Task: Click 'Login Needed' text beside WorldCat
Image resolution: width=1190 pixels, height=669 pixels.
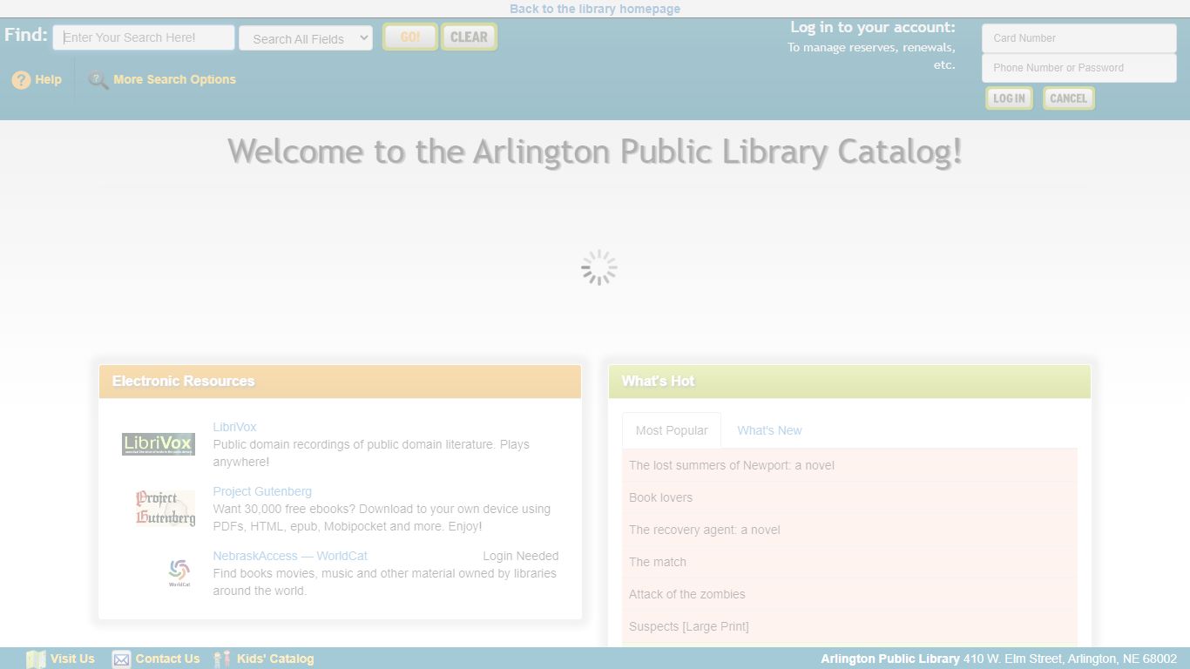Action: pyautogui.click(x=521, y=556)
